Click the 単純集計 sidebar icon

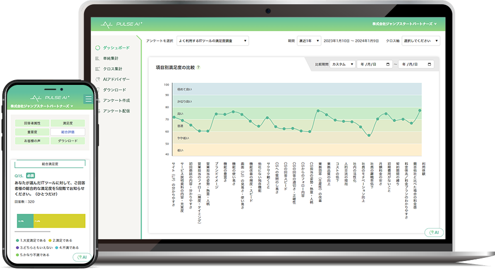[x=97, y=58]
